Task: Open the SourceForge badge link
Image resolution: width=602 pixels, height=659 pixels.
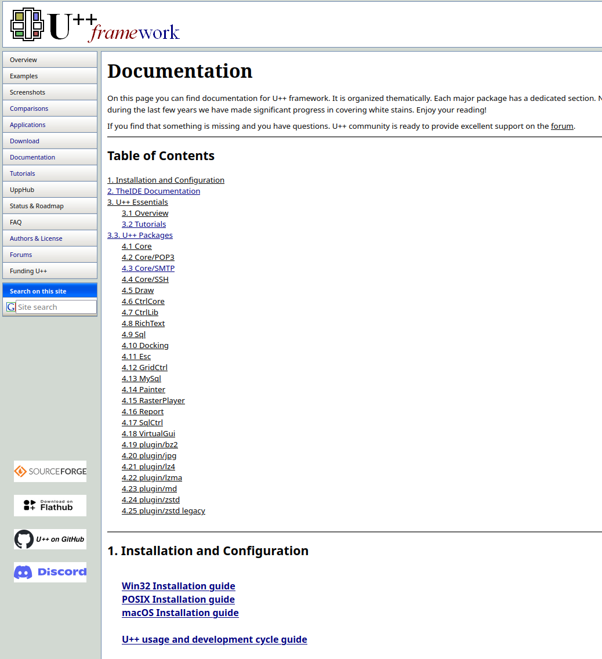Action: [50, 471]
